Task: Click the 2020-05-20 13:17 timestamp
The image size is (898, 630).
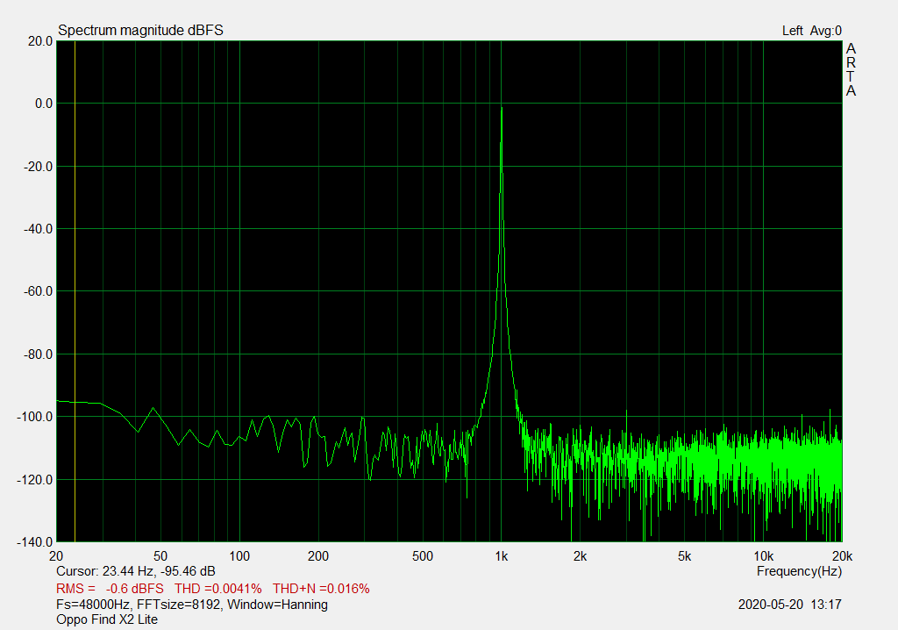Action: [789, 605]
